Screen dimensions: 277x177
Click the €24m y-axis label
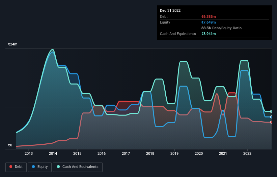13,44
